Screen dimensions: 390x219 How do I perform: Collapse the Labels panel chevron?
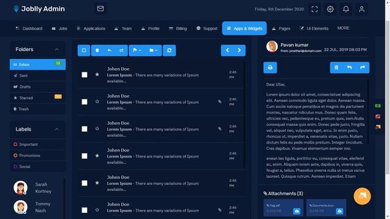pos(57,129)
